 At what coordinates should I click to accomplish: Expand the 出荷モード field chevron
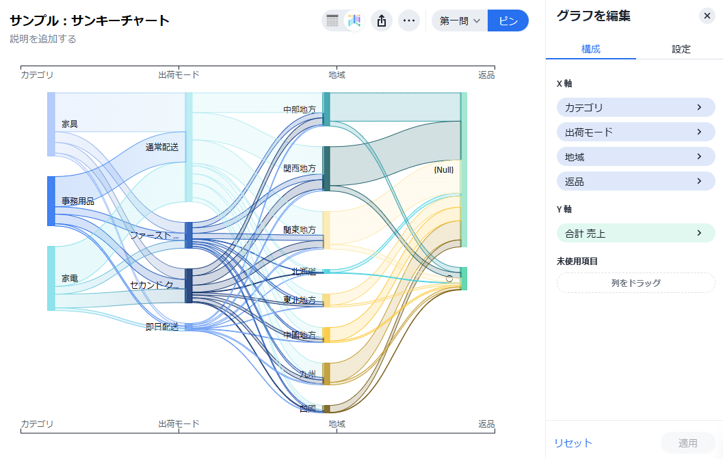[699, 132]
